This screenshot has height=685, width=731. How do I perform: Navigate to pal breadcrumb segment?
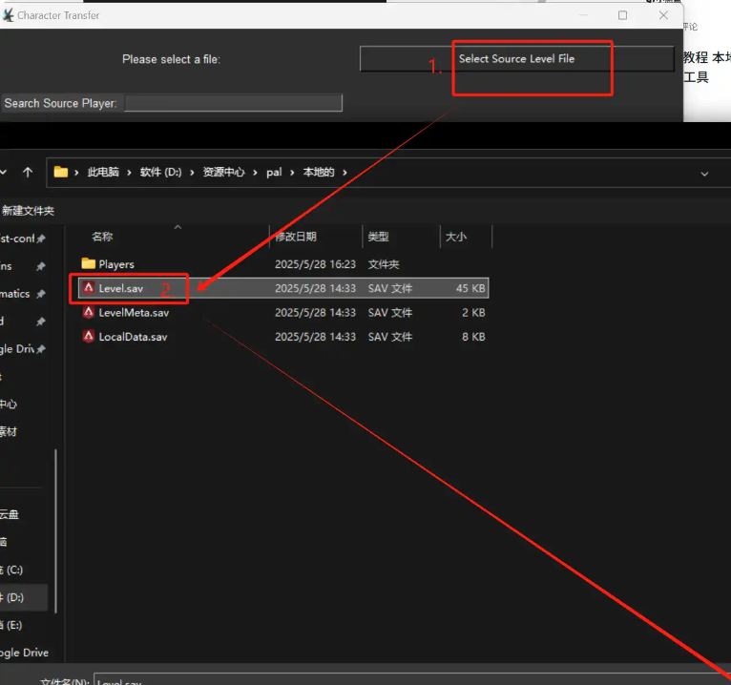click(x=274, y=173)
